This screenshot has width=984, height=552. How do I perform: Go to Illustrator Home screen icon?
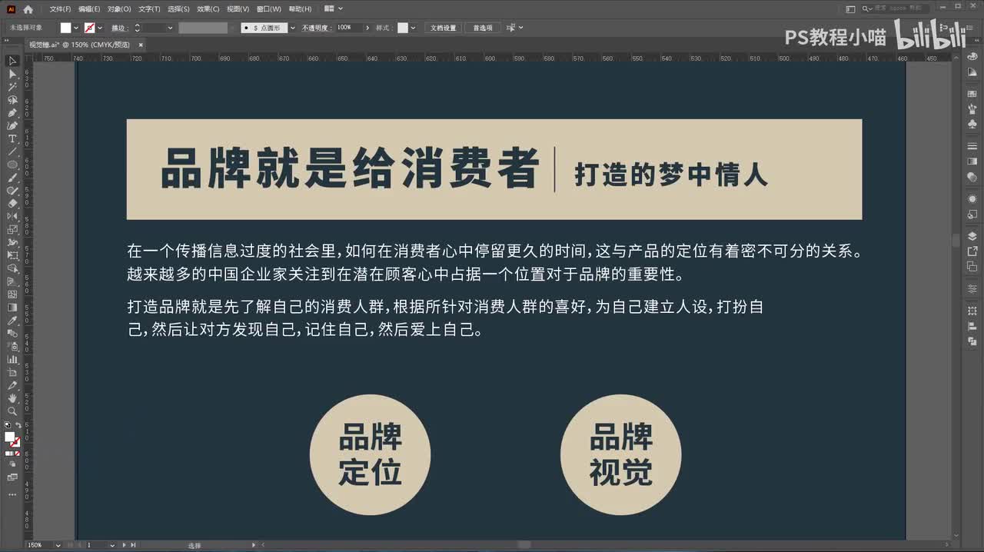coord(28,9)
